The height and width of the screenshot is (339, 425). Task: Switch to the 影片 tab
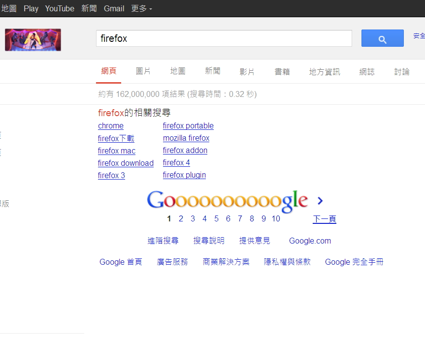click(x=247, y=72)
